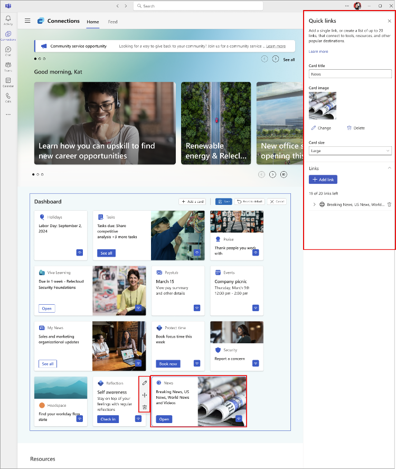Click the newspaper card image thumbnail
Image resolution: width=396 pixels, height=469 pixels.
pos(323,106)
